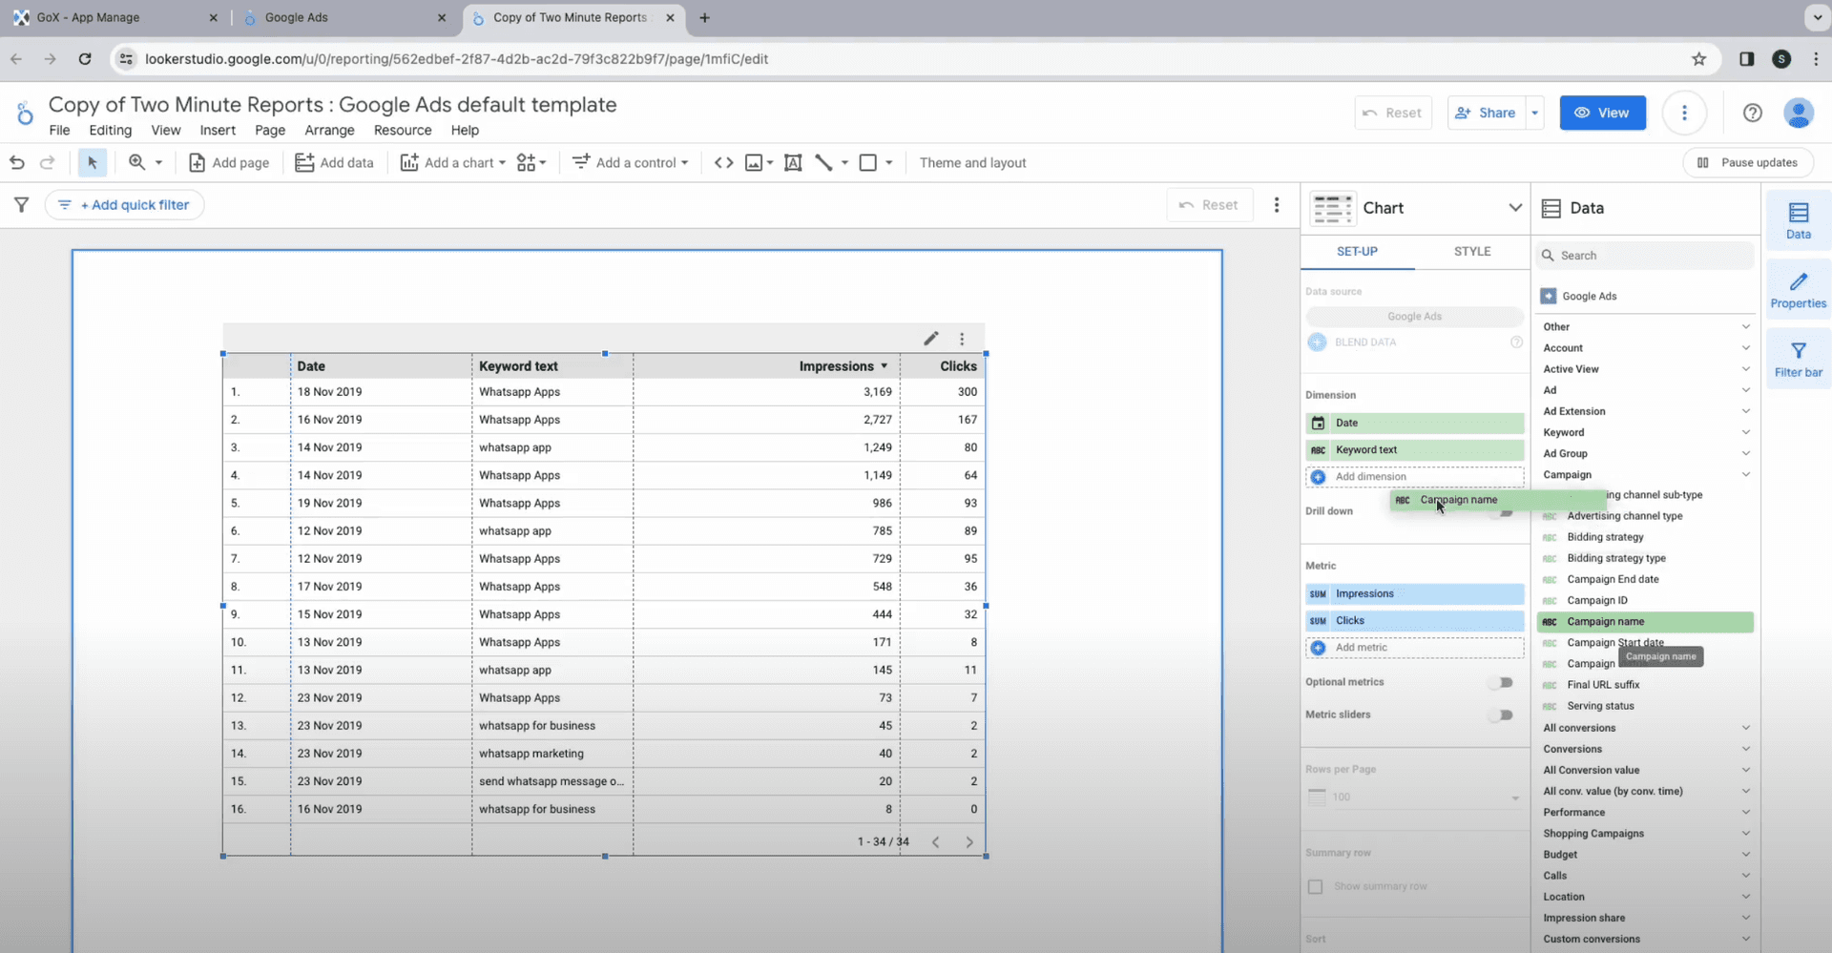This screenshot has width=1832, height=953.
Task: Click the Undo arrow icon
Action: [17, 163]
